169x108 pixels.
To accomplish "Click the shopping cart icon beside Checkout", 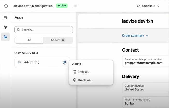I will (138, 6).
